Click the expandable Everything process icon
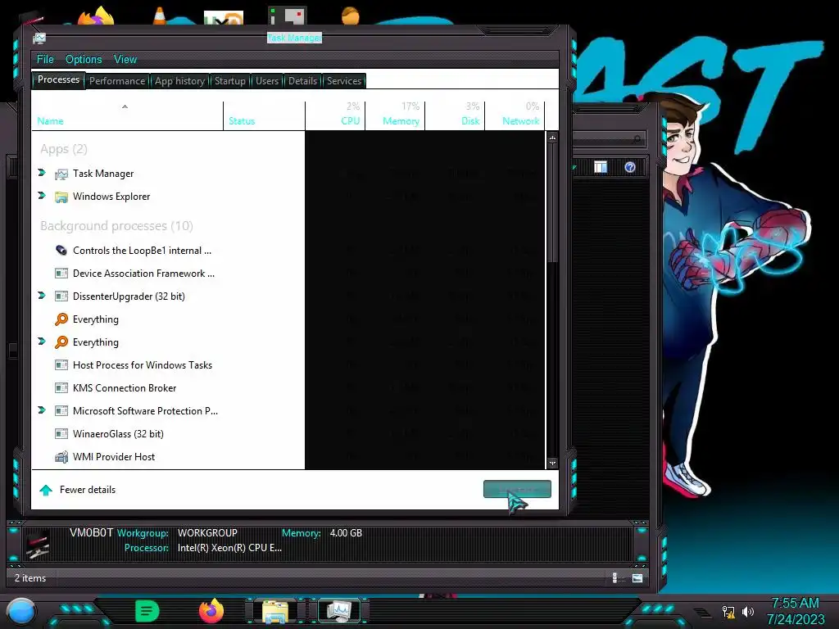Screen dimensions: 839x629 click(x=61, y=342)
